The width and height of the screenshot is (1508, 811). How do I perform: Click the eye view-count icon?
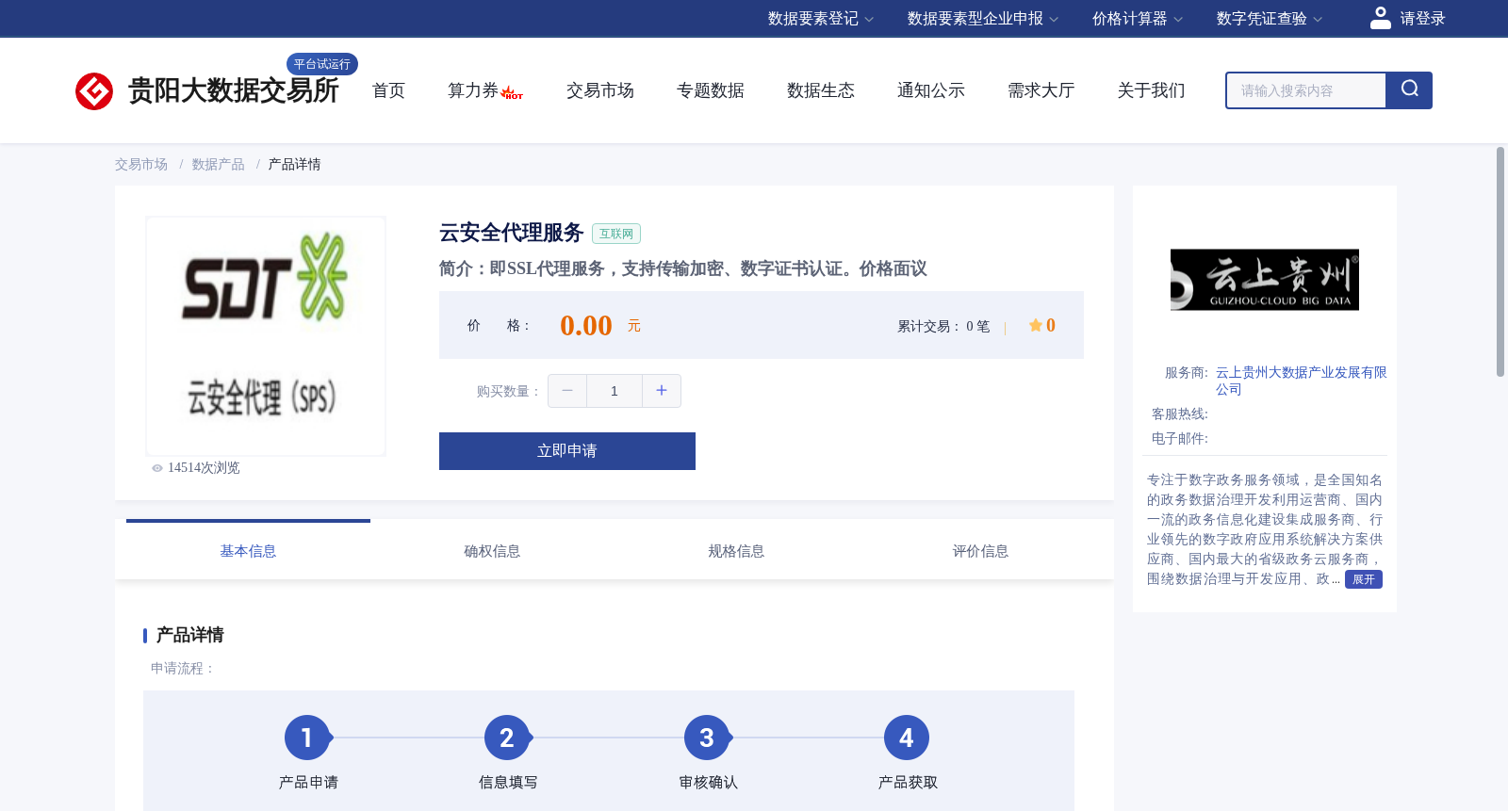(x=157, y=468)
